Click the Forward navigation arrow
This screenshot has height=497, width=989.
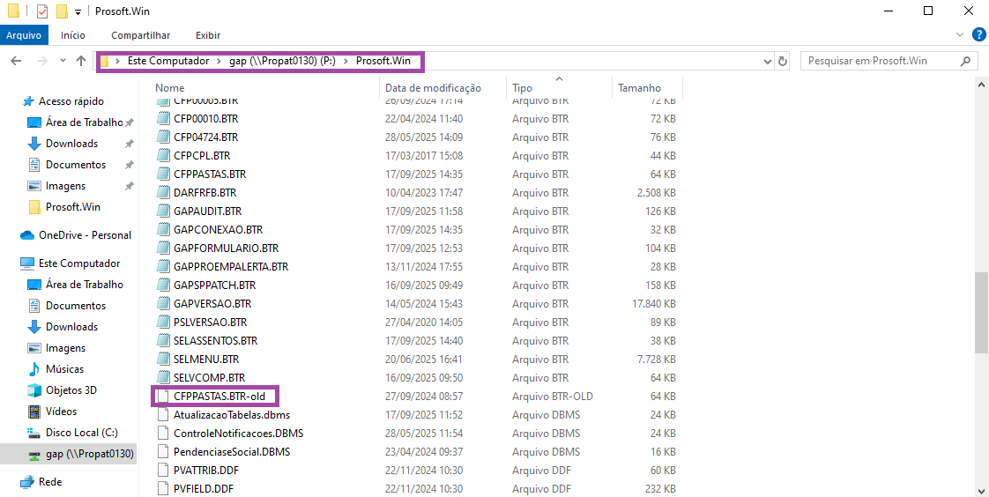[x=41, y=61]
